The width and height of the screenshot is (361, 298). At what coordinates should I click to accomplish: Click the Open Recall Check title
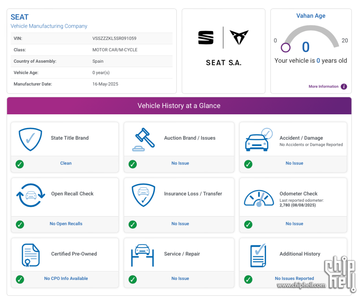(72, 194)
